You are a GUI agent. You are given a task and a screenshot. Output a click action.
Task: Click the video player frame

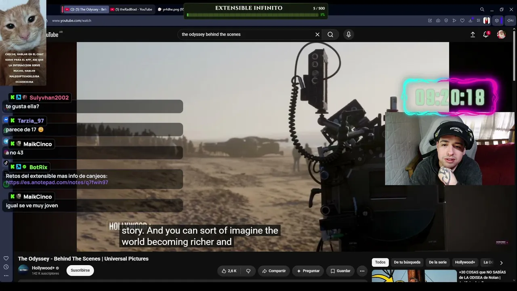coord(263,147)
